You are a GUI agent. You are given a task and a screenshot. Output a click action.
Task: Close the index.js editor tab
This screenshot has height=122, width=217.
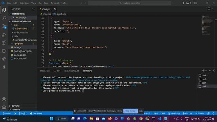tap(55, 9)
